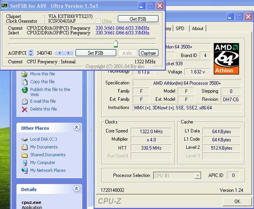Click the My Network Places icon
Image resolution: width=254 pixels, height=209 pixels.
click(x=25, y=171)
